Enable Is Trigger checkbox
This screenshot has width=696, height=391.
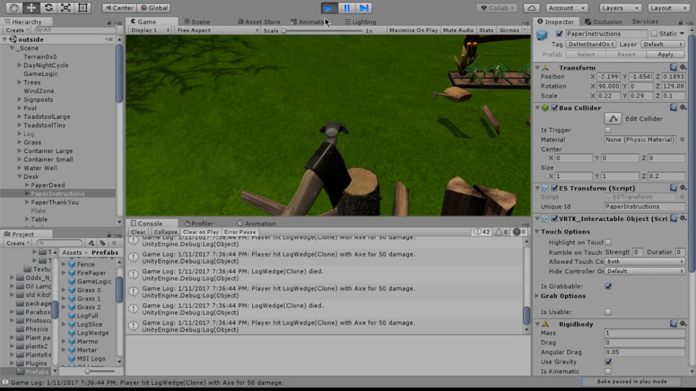608,130
